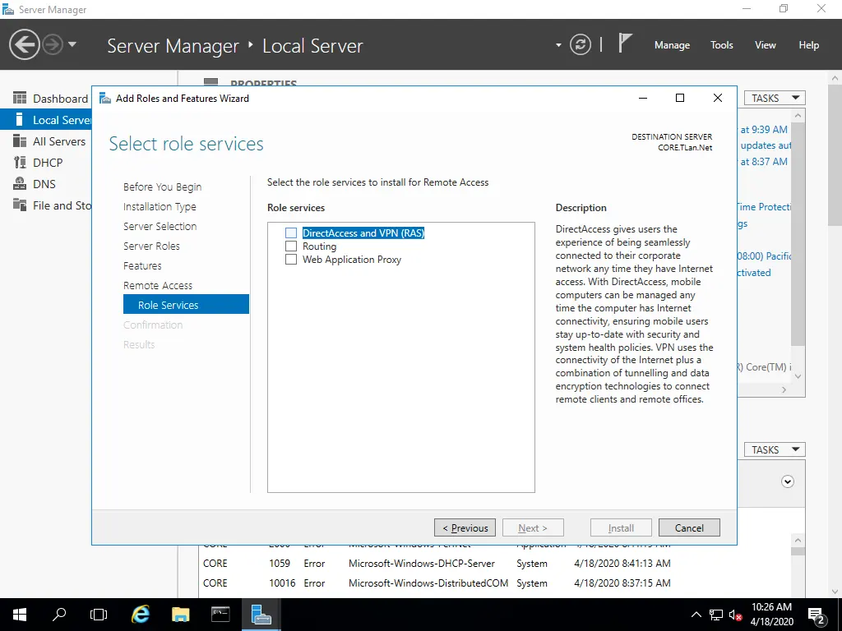Viewport: 842px width, 631px height.
Task: Select All Servers icon in the sidebar
Action: [x=20, y=141]
